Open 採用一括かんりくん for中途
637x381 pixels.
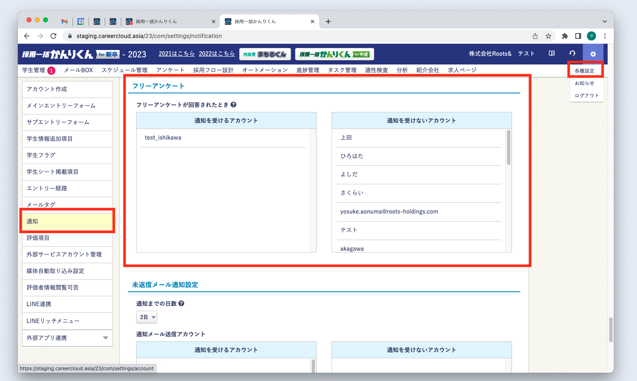(x=334, y=54)
